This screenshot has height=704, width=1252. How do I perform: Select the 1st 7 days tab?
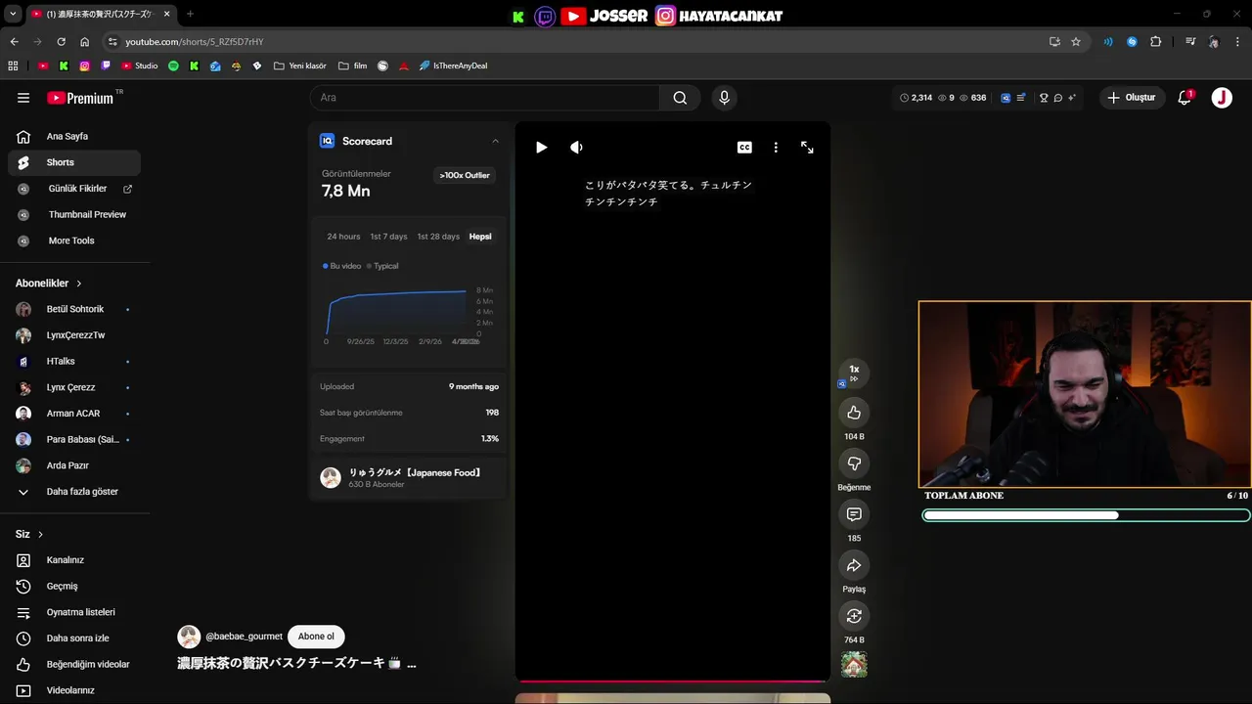coord(388,237)
